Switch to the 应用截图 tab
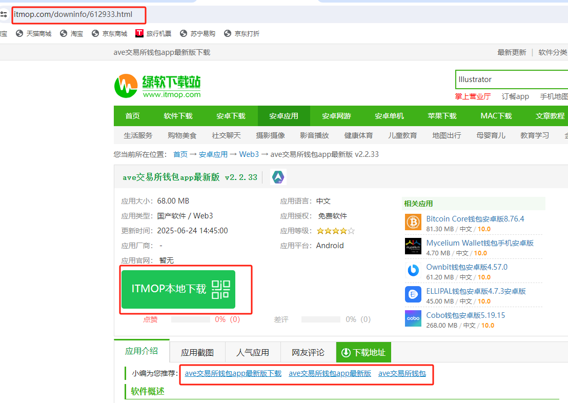 tap(197, 352)
